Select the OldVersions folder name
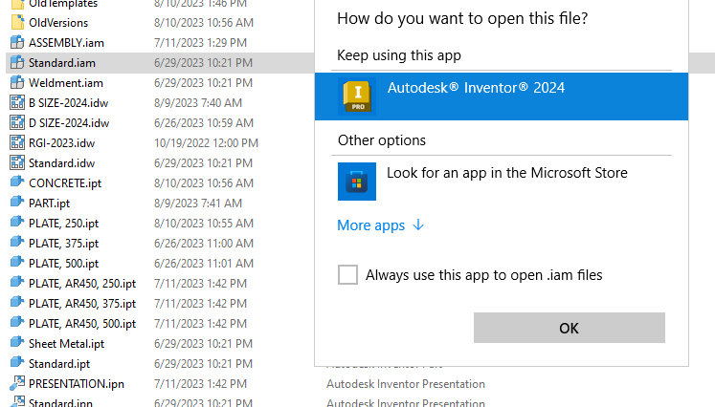The image size is (715, 407). pyautogui.click(x=58, y=23)
